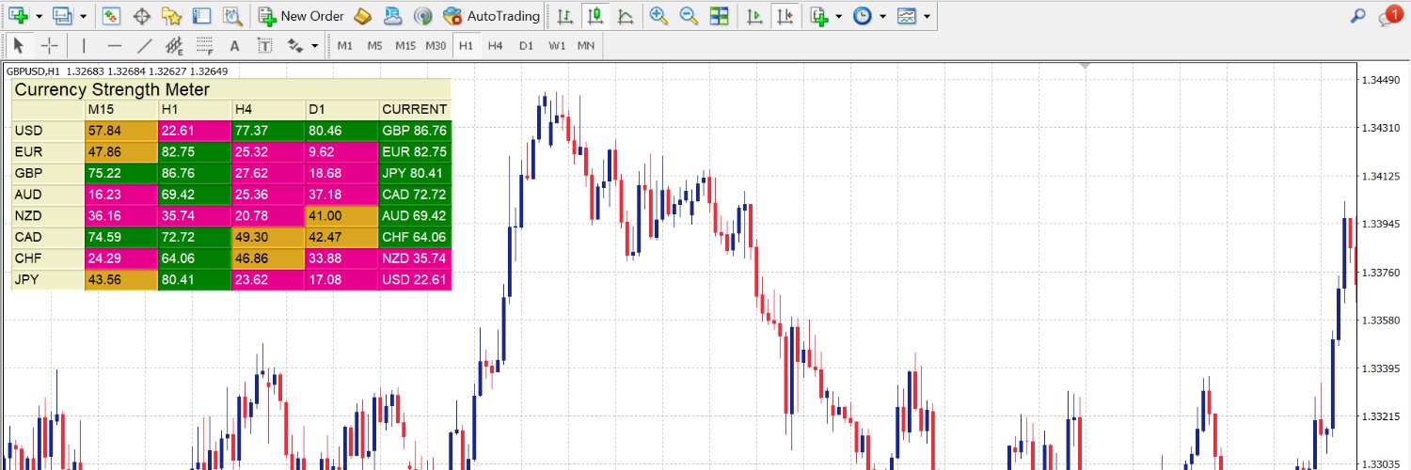Open the Strategy Tester icon

click(231, 16)
